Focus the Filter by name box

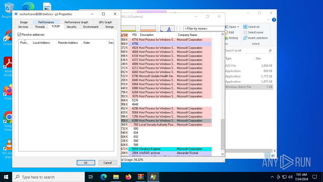pos(204,29)
